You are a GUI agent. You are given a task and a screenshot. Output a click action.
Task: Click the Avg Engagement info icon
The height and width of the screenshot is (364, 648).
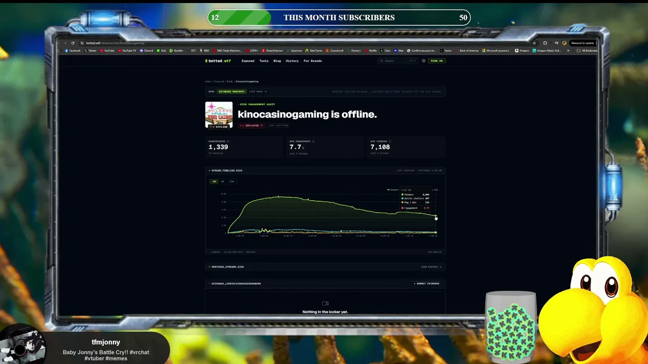pos(313,142)
